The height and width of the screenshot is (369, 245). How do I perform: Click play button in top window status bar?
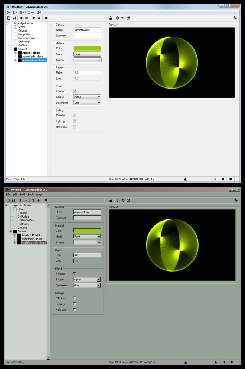tap(215, 179)
